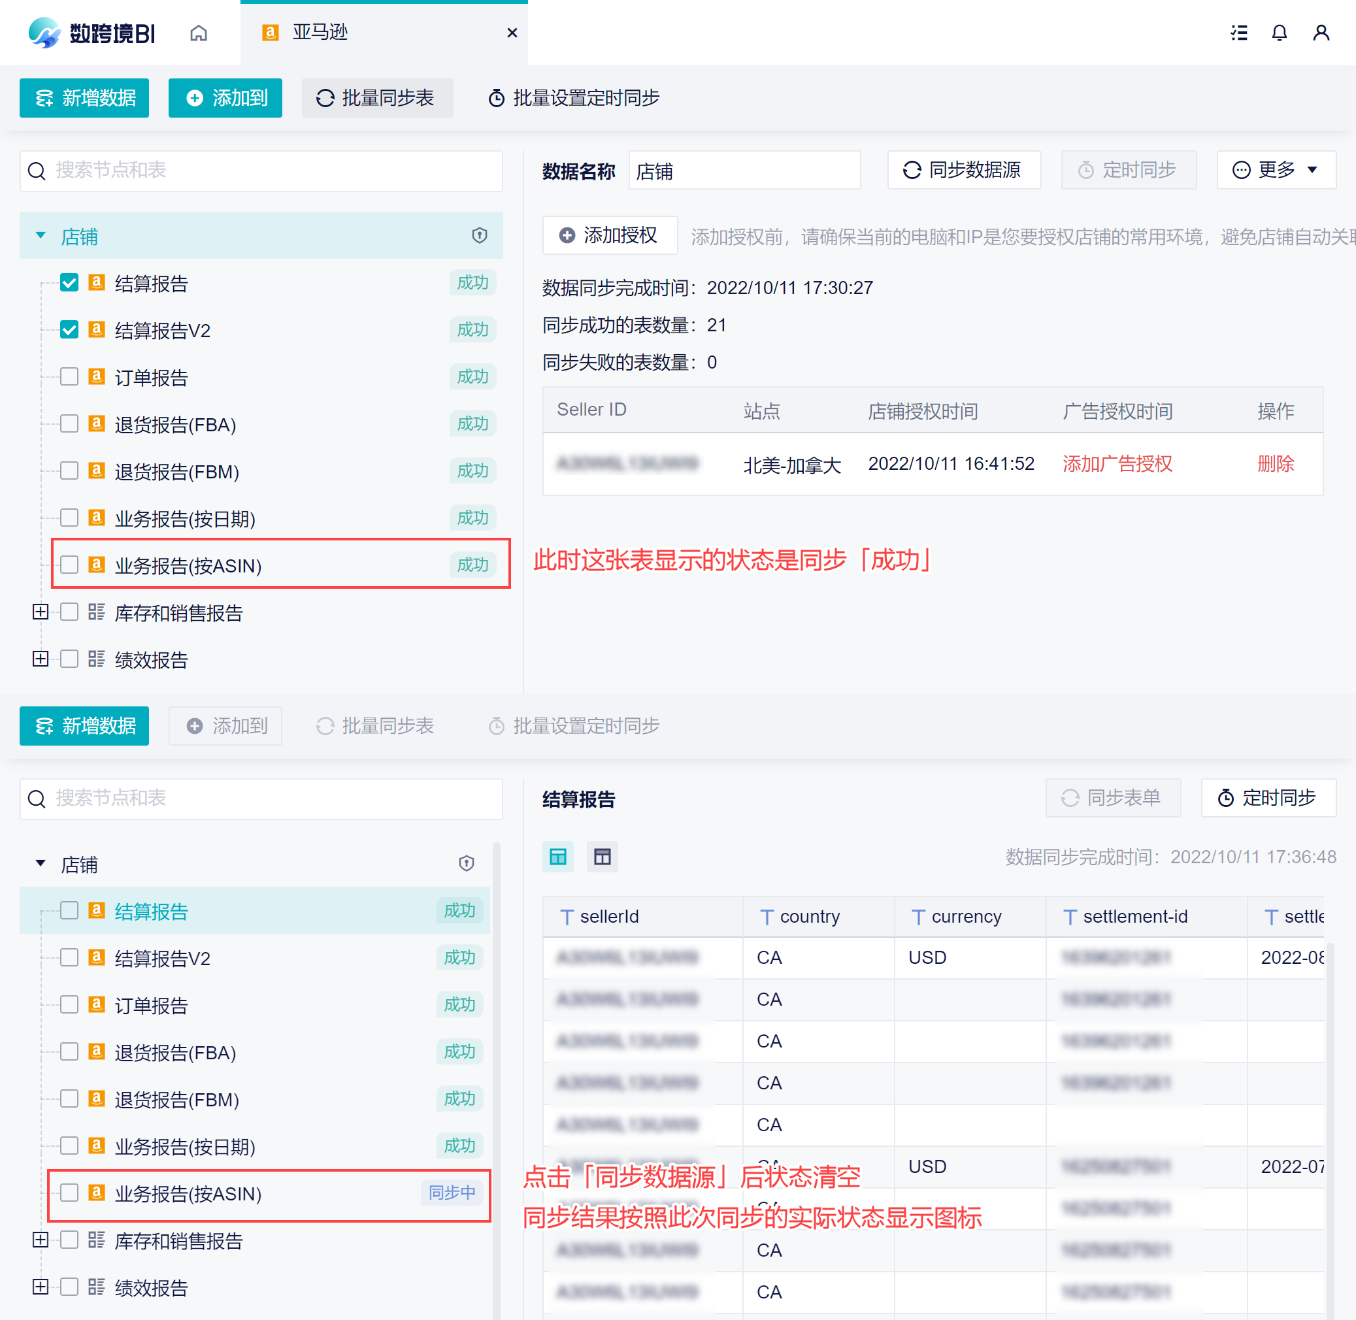Click the 数据名称 input field

(x=744, y=171)
